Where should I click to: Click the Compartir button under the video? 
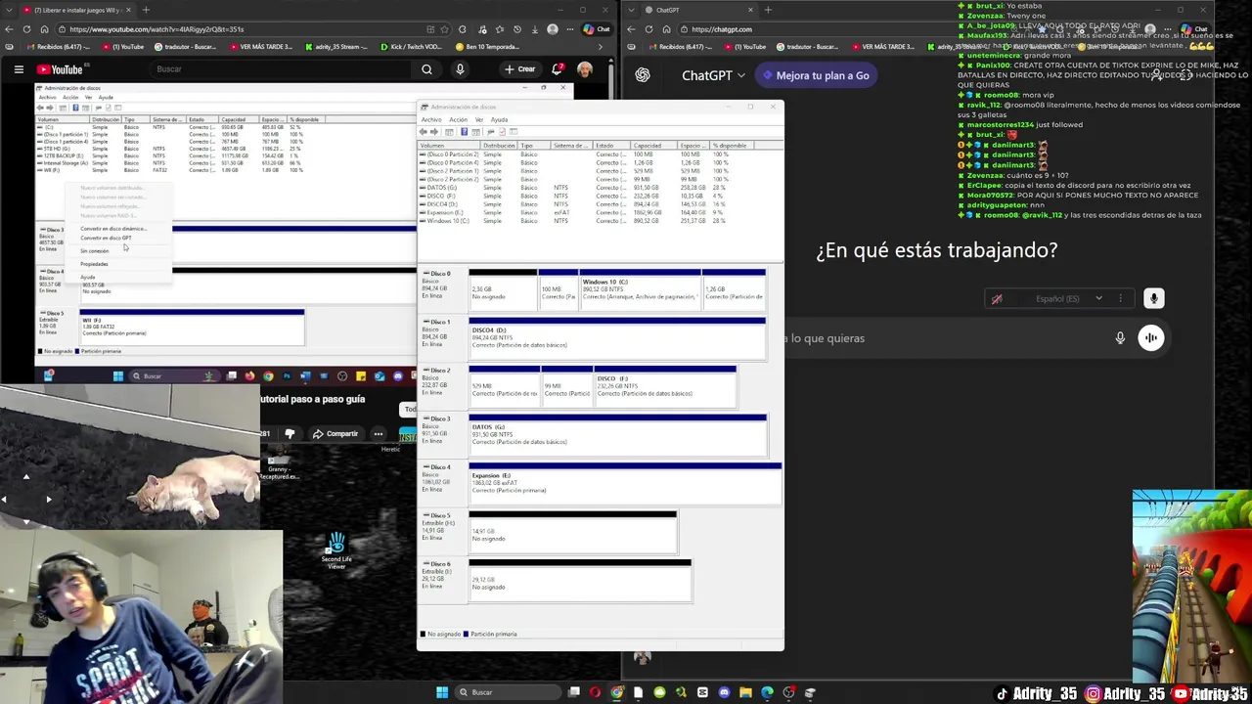point(335,433)
